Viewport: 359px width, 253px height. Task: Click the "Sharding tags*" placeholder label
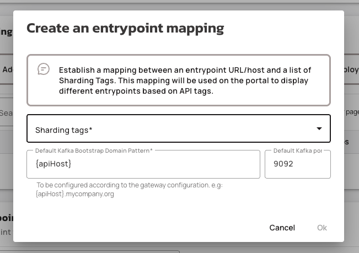pyautogui.click(x=63, y=130)
